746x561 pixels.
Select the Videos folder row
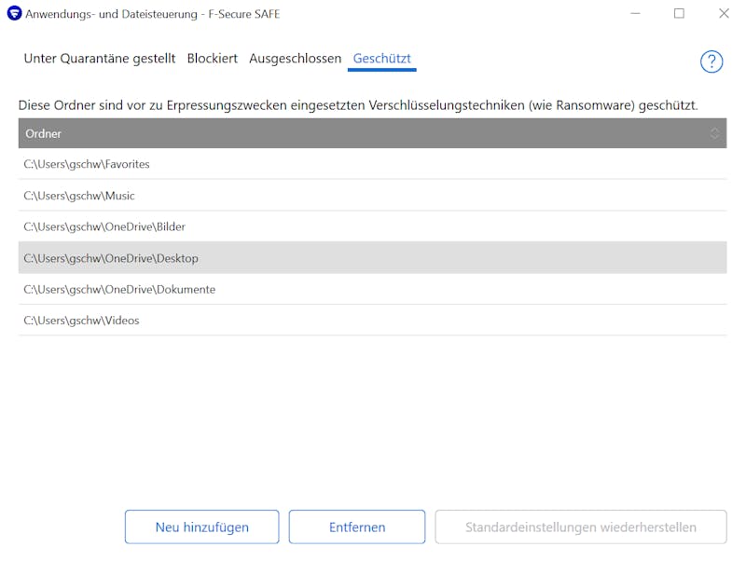(x=81, y=321)
